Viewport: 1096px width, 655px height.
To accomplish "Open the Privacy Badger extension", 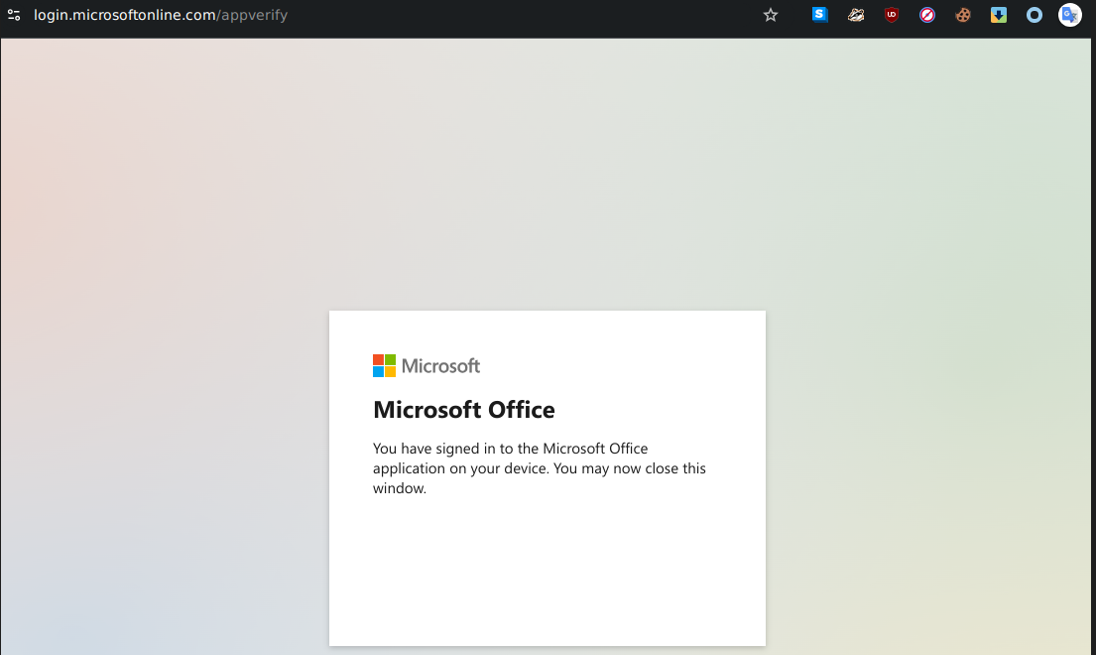I will pos(856,15).
